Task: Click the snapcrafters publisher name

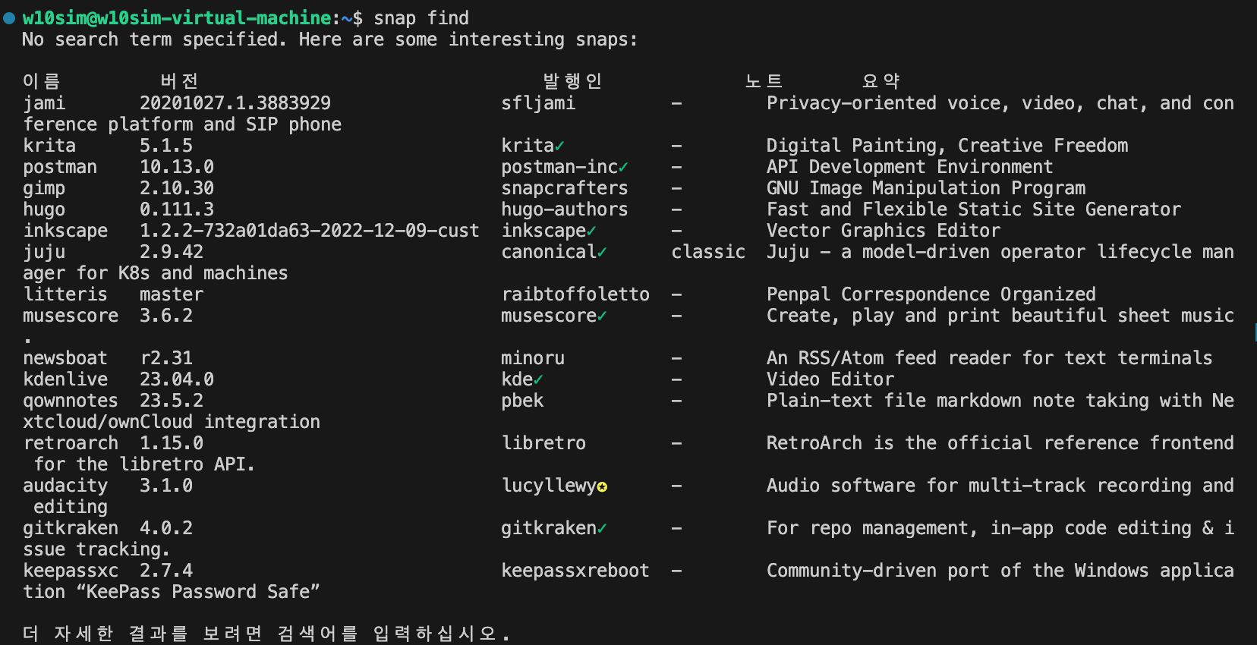Action: 565,188
